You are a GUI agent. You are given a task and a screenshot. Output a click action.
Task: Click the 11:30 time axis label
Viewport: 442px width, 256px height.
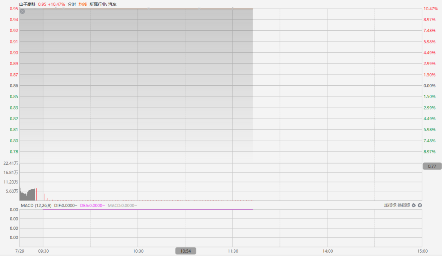point(233,251)
